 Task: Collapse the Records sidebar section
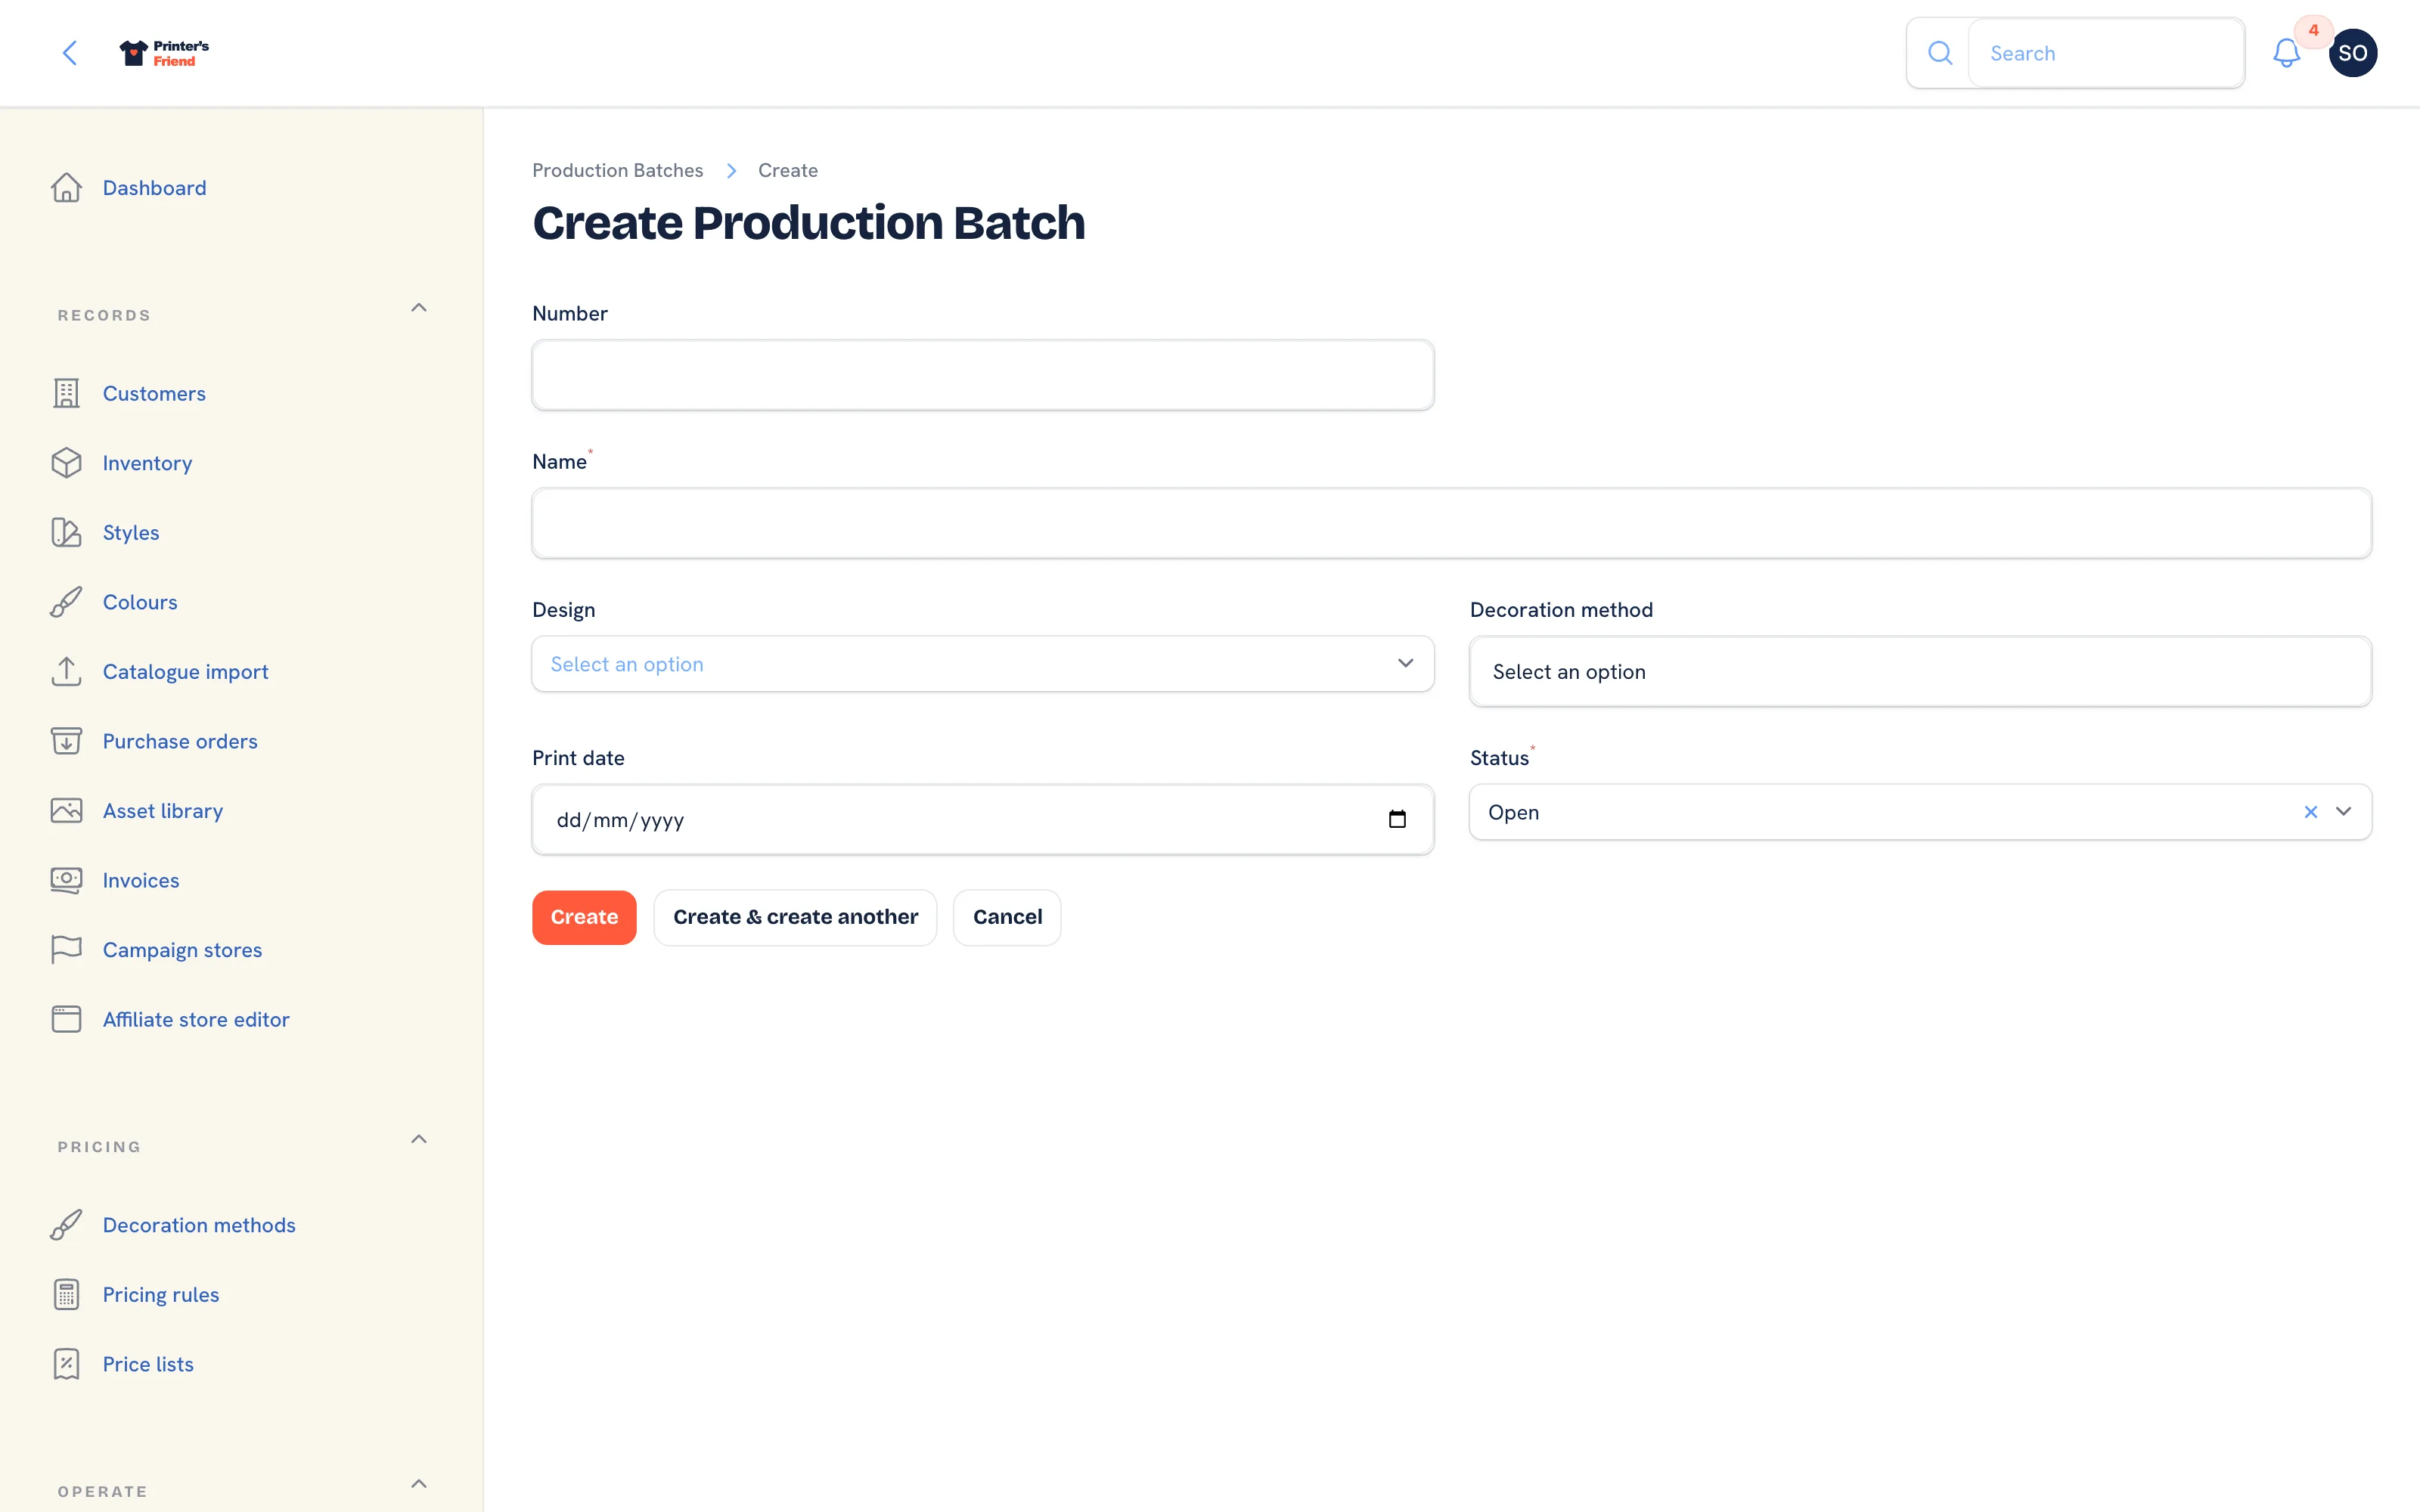coord(419,308)
